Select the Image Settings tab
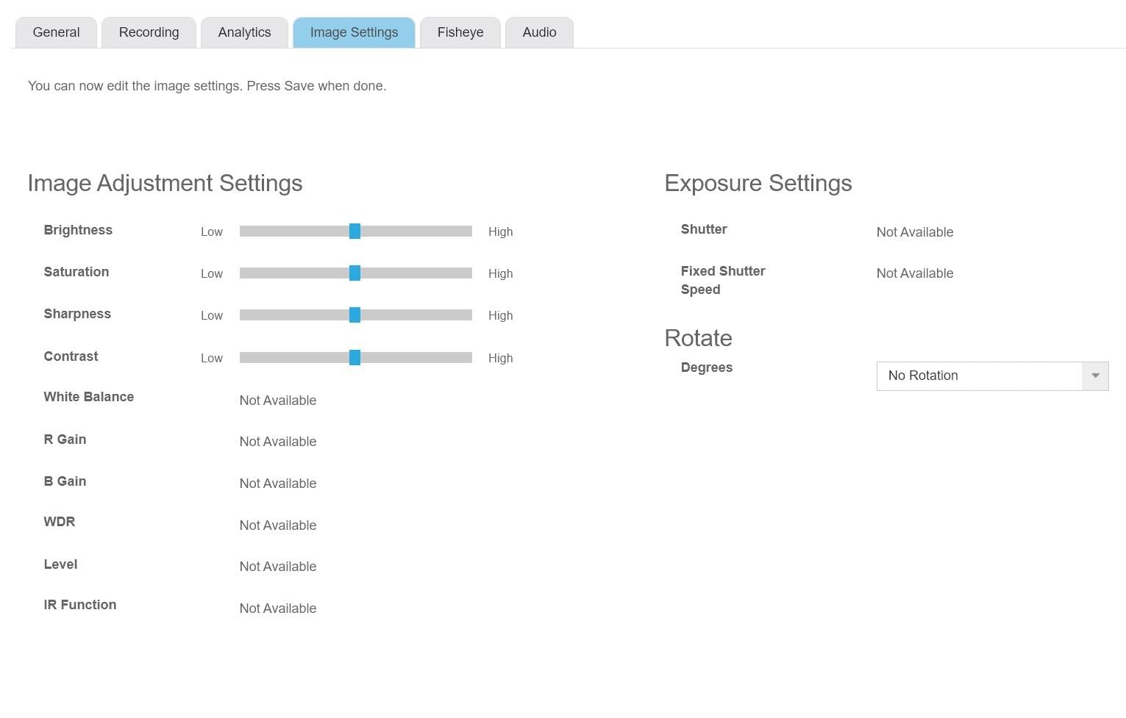This screenshot has height=718, width=1126. pos(354,32)
